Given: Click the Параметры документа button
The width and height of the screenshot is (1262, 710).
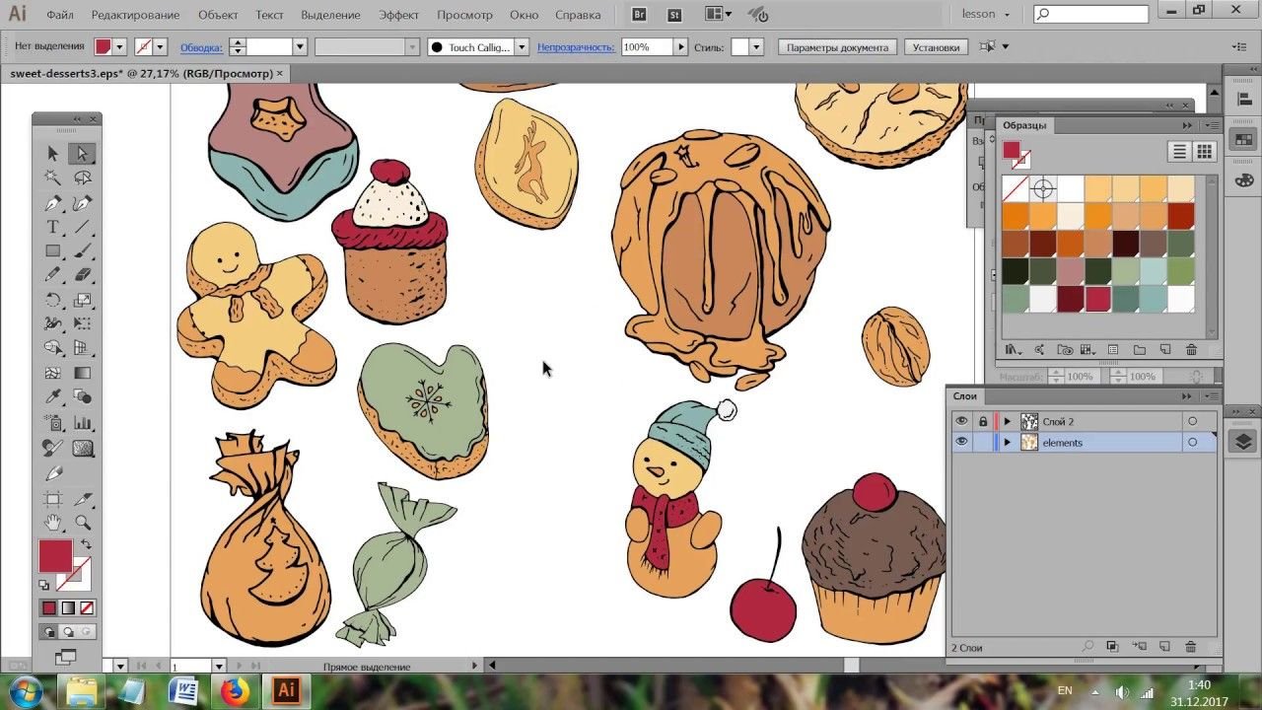Looking at the screenshot, I should (837, 47).
